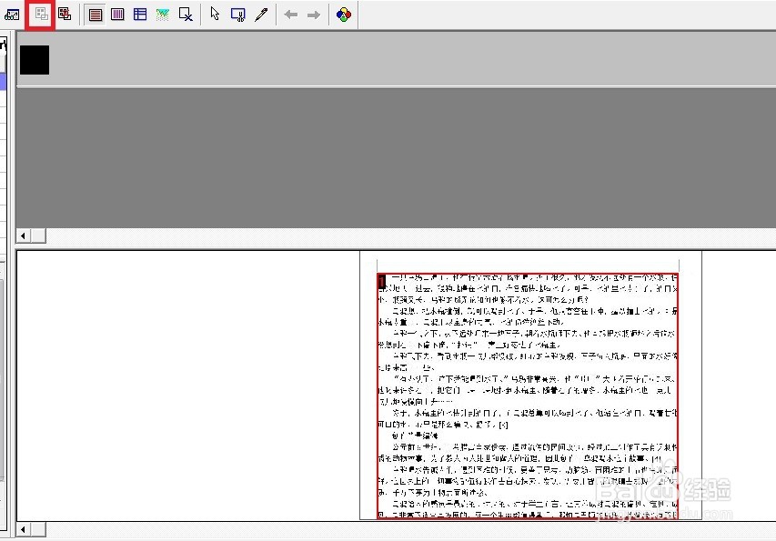Click the left arrow of the bottom horizontal scrollbar

click(21, 528)
